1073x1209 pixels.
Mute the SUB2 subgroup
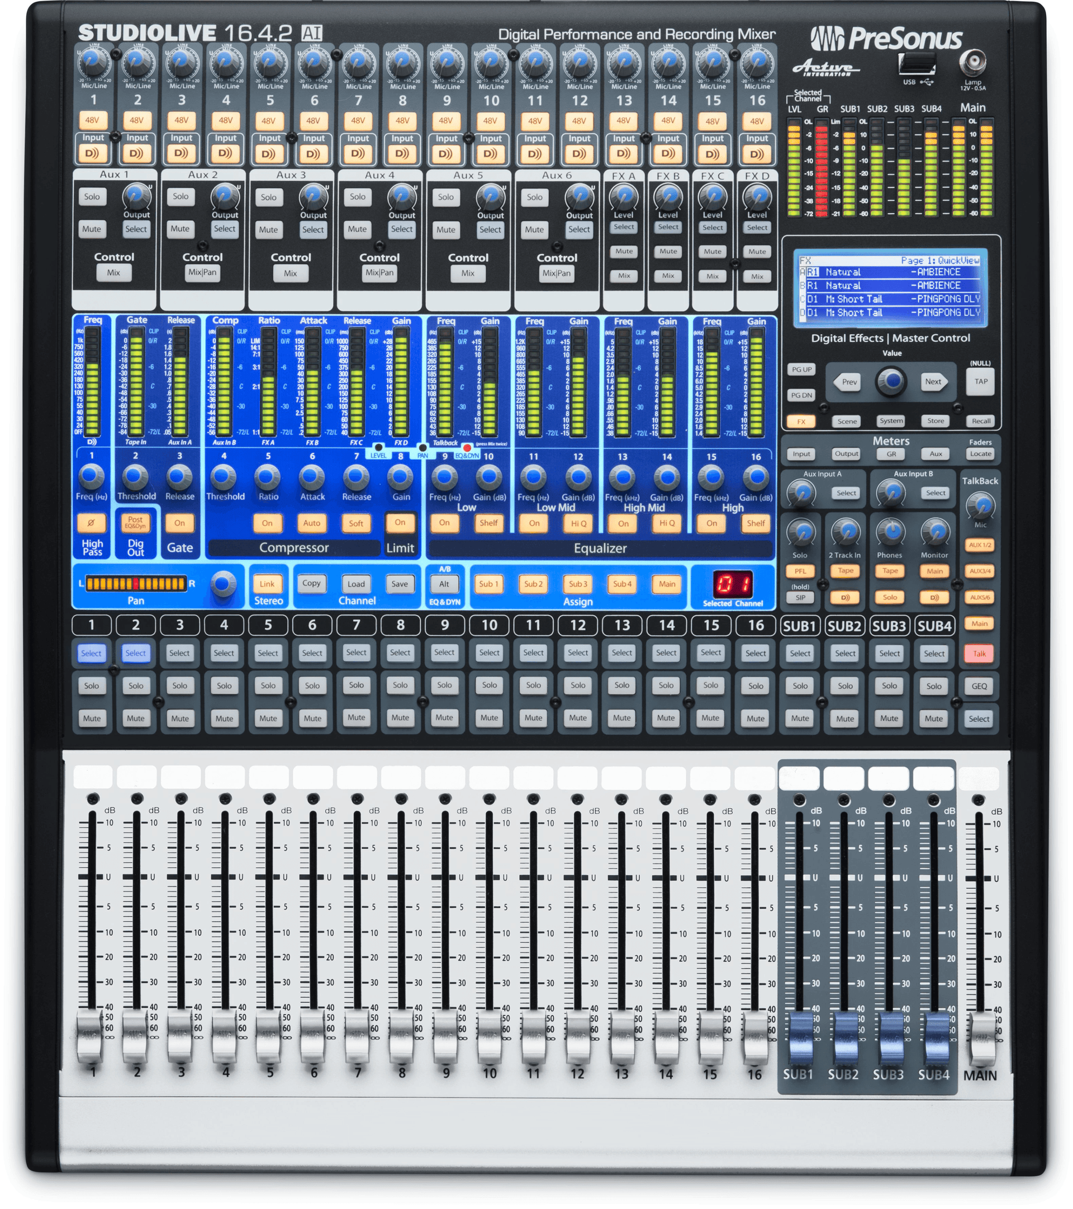tap(846, 719)
